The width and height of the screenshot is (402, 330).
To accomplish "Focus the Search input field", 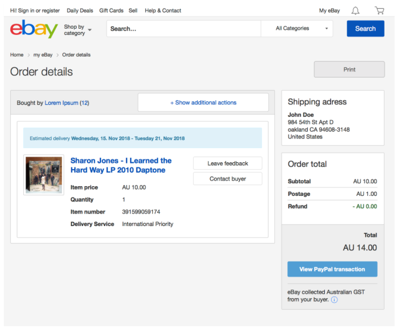I will tap(184, 29).
